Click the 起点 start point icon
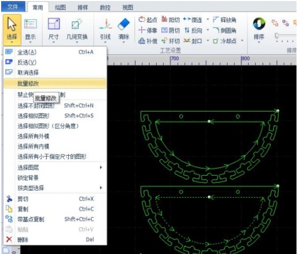 pyautogui.click(x=142, y=19)
